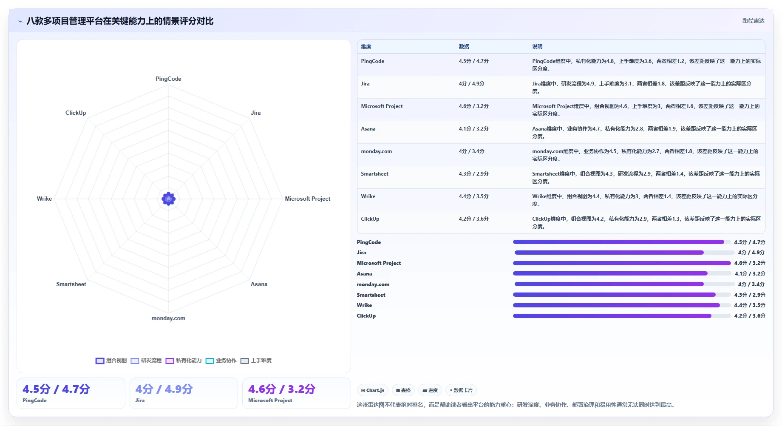This screenshot has height=426, width=782.
Task: Click the 4.4分 / 3.5分 table cell
Action: pyautogui.click(x=473, y=196)
